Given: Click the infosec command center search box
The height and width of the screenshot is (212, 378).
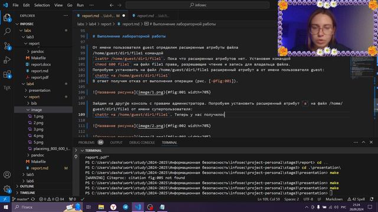Looking at the screenshot, I should coord(197,5).
